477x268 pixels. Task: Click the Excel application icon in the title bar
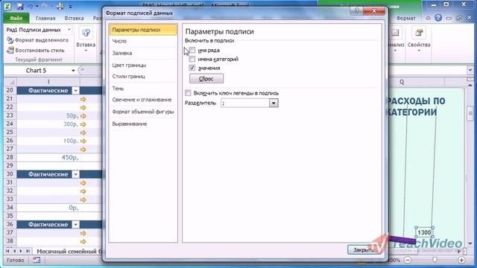pyautogui.click(x=7, y=6)
